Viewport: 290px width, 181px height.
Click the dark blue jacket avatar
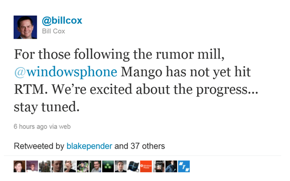[171, 166]
